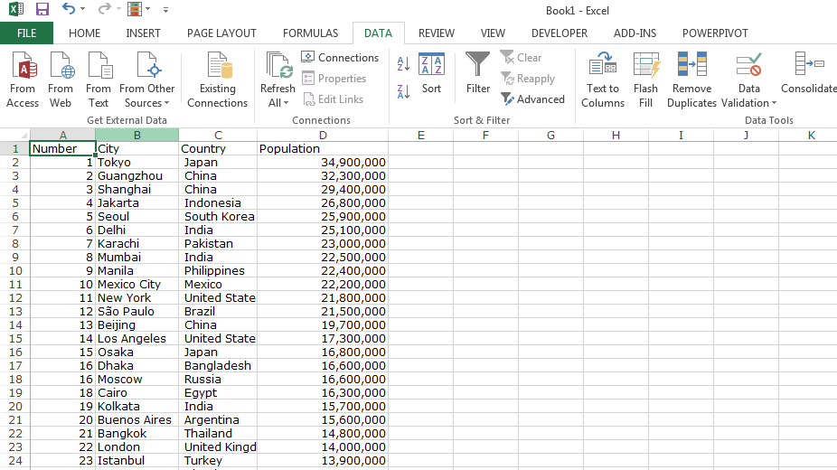This screenshot has width=837, height=470.
Task: Click Edit Links button
Action: pyautogui.click(x=334, y=99)
